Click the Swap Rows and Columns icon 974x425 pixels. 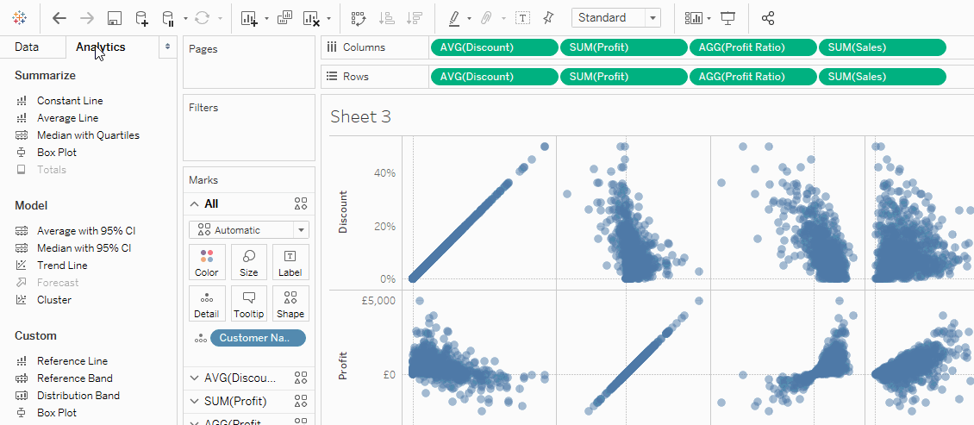pos(359,18)
